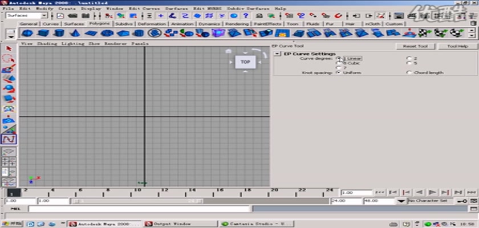Viewport: 479px width, 228px height.
Task: Collapse the EP Curve Settings section
Action: tap(277, 54)
